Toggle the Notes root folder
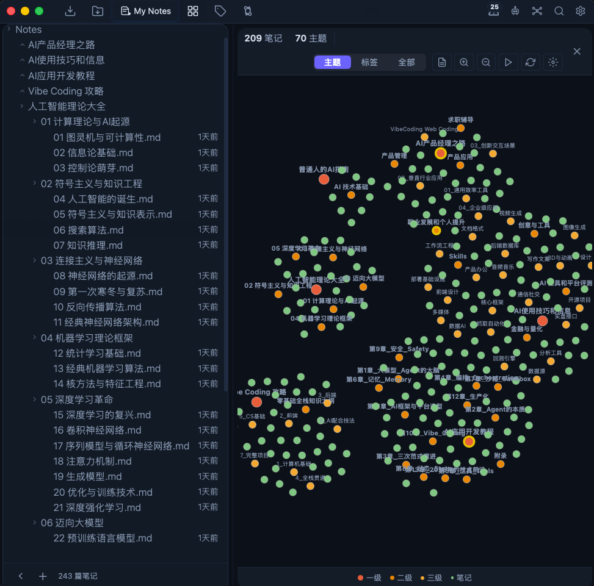 (x=9, y=29)
